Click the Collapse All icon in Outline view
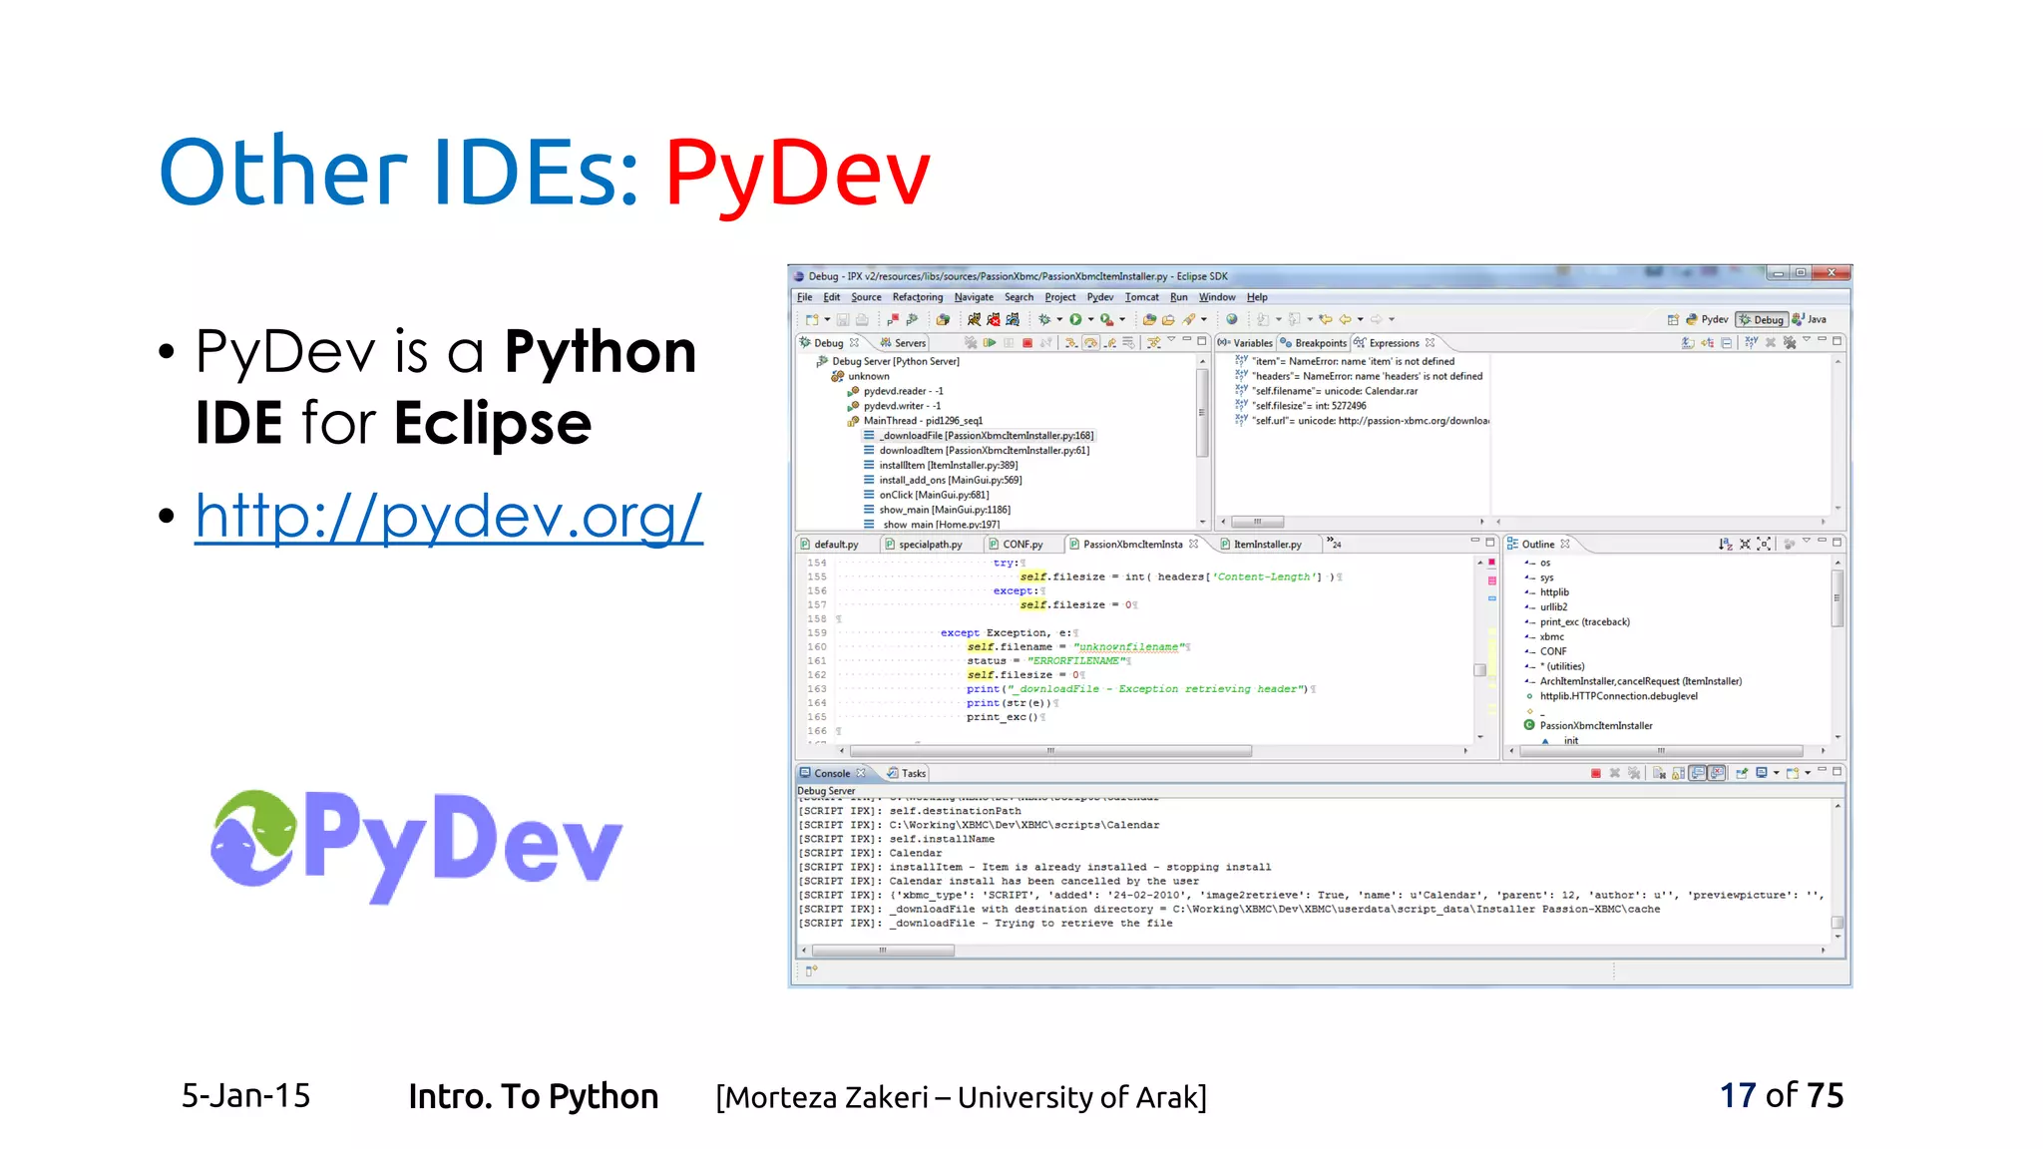The height and width of the screenshot is (1149, 2043). click(1745, 544)
